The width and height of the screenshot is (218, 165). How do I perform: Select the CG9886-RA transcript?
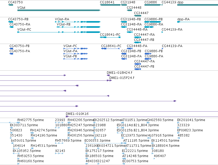(149, 27)
